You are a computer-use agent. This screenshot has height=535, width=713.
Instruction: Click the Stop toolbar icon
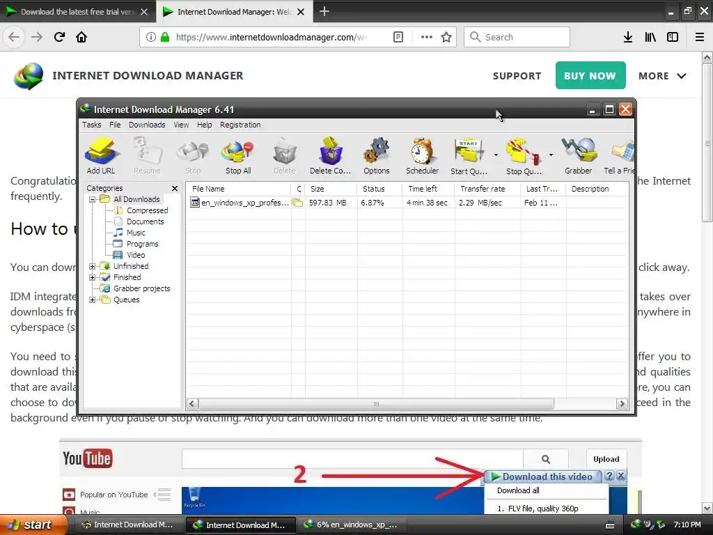click(193, 156)
